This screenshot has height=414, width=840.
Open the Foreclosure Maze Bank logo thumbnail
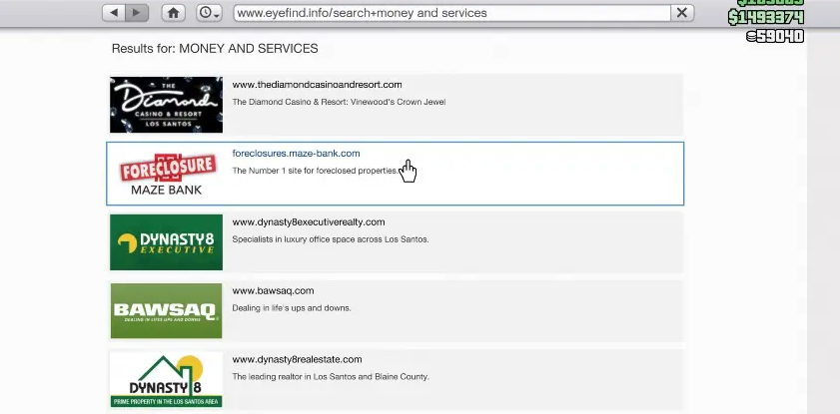(x=166, y=174)
